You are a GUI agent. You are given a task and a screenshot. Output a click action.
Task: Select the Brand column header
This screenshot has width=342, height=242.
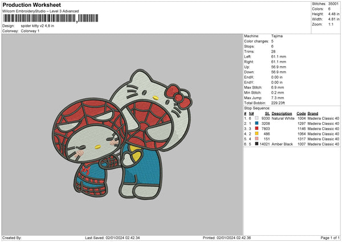tap(313, 113)
